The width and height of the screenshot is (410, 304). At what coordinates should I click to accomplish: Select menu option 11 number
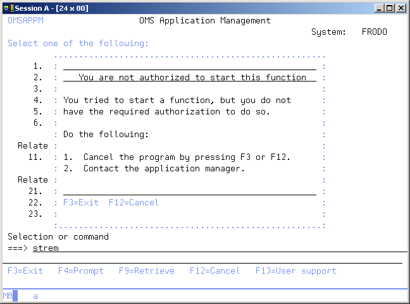pyautogui.click(x=35, y=157)
